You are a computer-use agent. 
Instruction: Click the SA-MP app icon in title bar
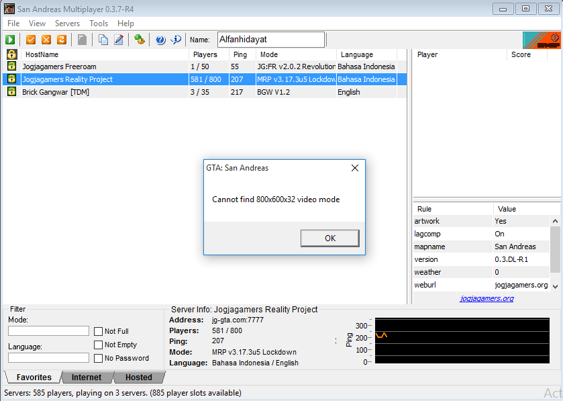[9, 9]
